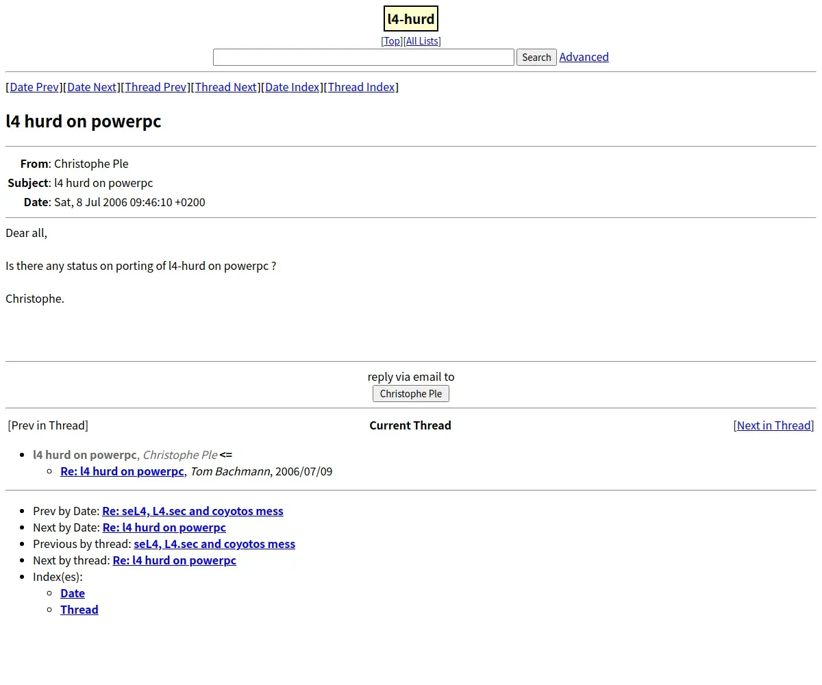Click the l4-hurd list title box
This screenshot has height=685, width=822.
[411, 18]
